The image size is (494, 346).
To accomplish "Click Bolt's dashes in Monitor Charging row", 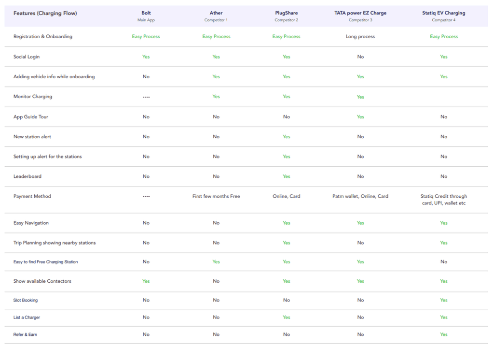I will [146, 97].
